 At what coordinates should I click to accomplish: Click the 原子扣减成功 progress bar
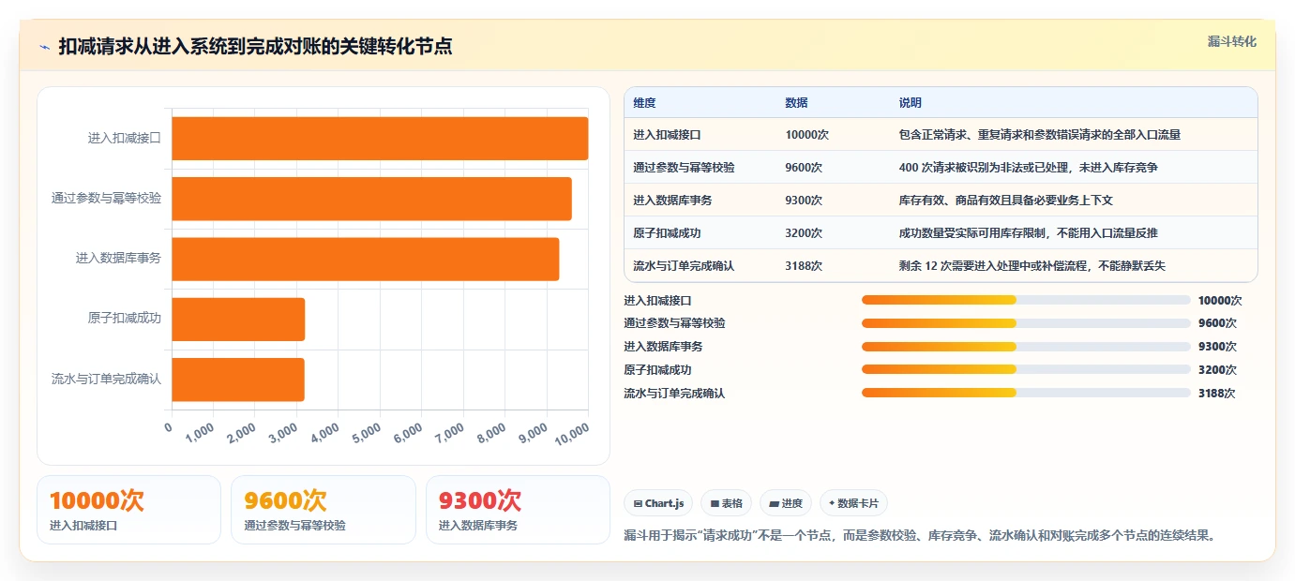(x=1026, y=369)
